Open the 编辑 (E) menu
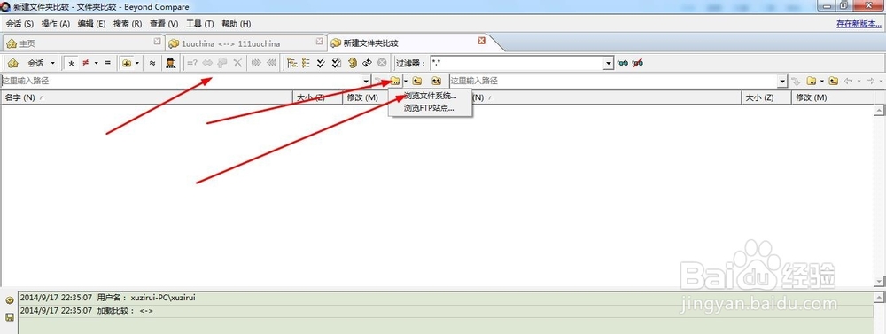886x334 pixels. [x=91, y=24]
